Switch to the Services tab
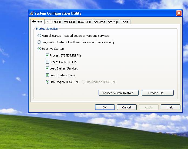Screen dimensions: 188x149 [99, 22]
